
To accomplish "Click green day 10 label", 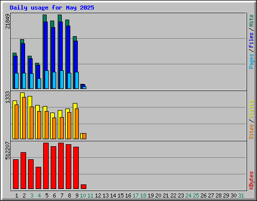I will [83, 195].
